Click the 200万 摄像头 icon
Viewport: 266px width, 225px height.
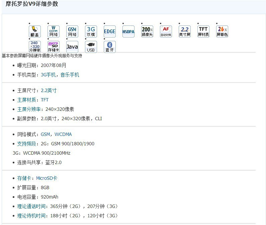(147, 31)
